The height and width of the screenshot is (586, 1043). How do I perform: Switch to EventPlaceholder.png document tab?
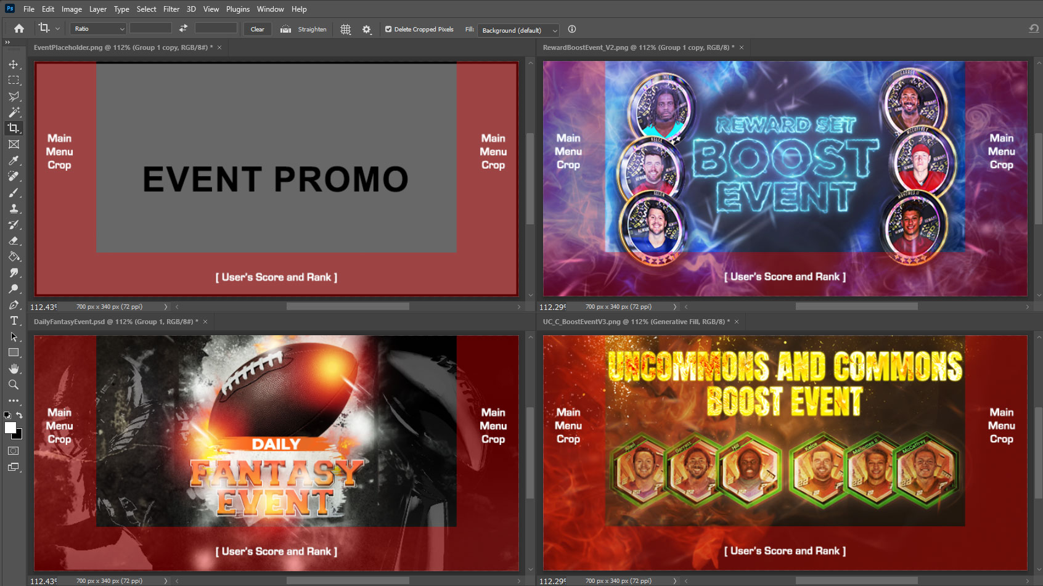(x=123, y=47)
